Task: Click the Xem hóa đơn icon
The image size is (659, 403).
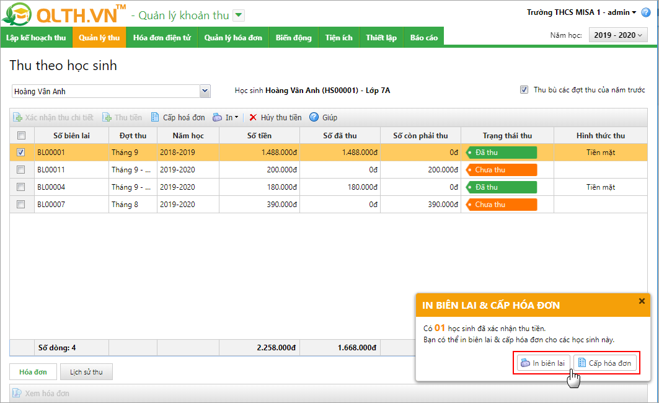Action: click(17, 393)
